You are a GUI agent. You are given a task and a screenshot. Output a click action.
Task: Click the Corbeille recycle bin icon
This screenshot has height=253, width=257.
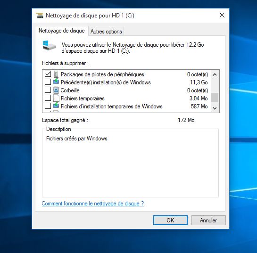click(56, 90)
